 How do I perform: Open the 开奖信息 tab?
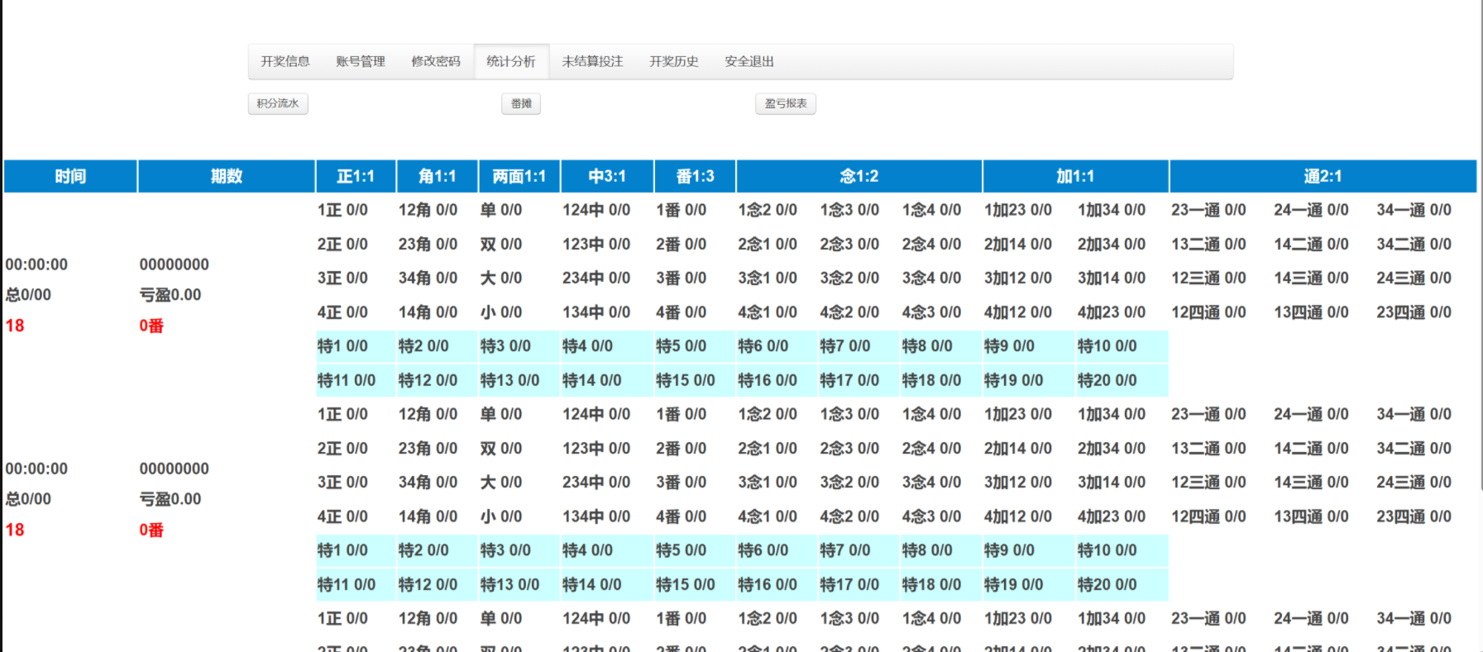pos(285,61)
